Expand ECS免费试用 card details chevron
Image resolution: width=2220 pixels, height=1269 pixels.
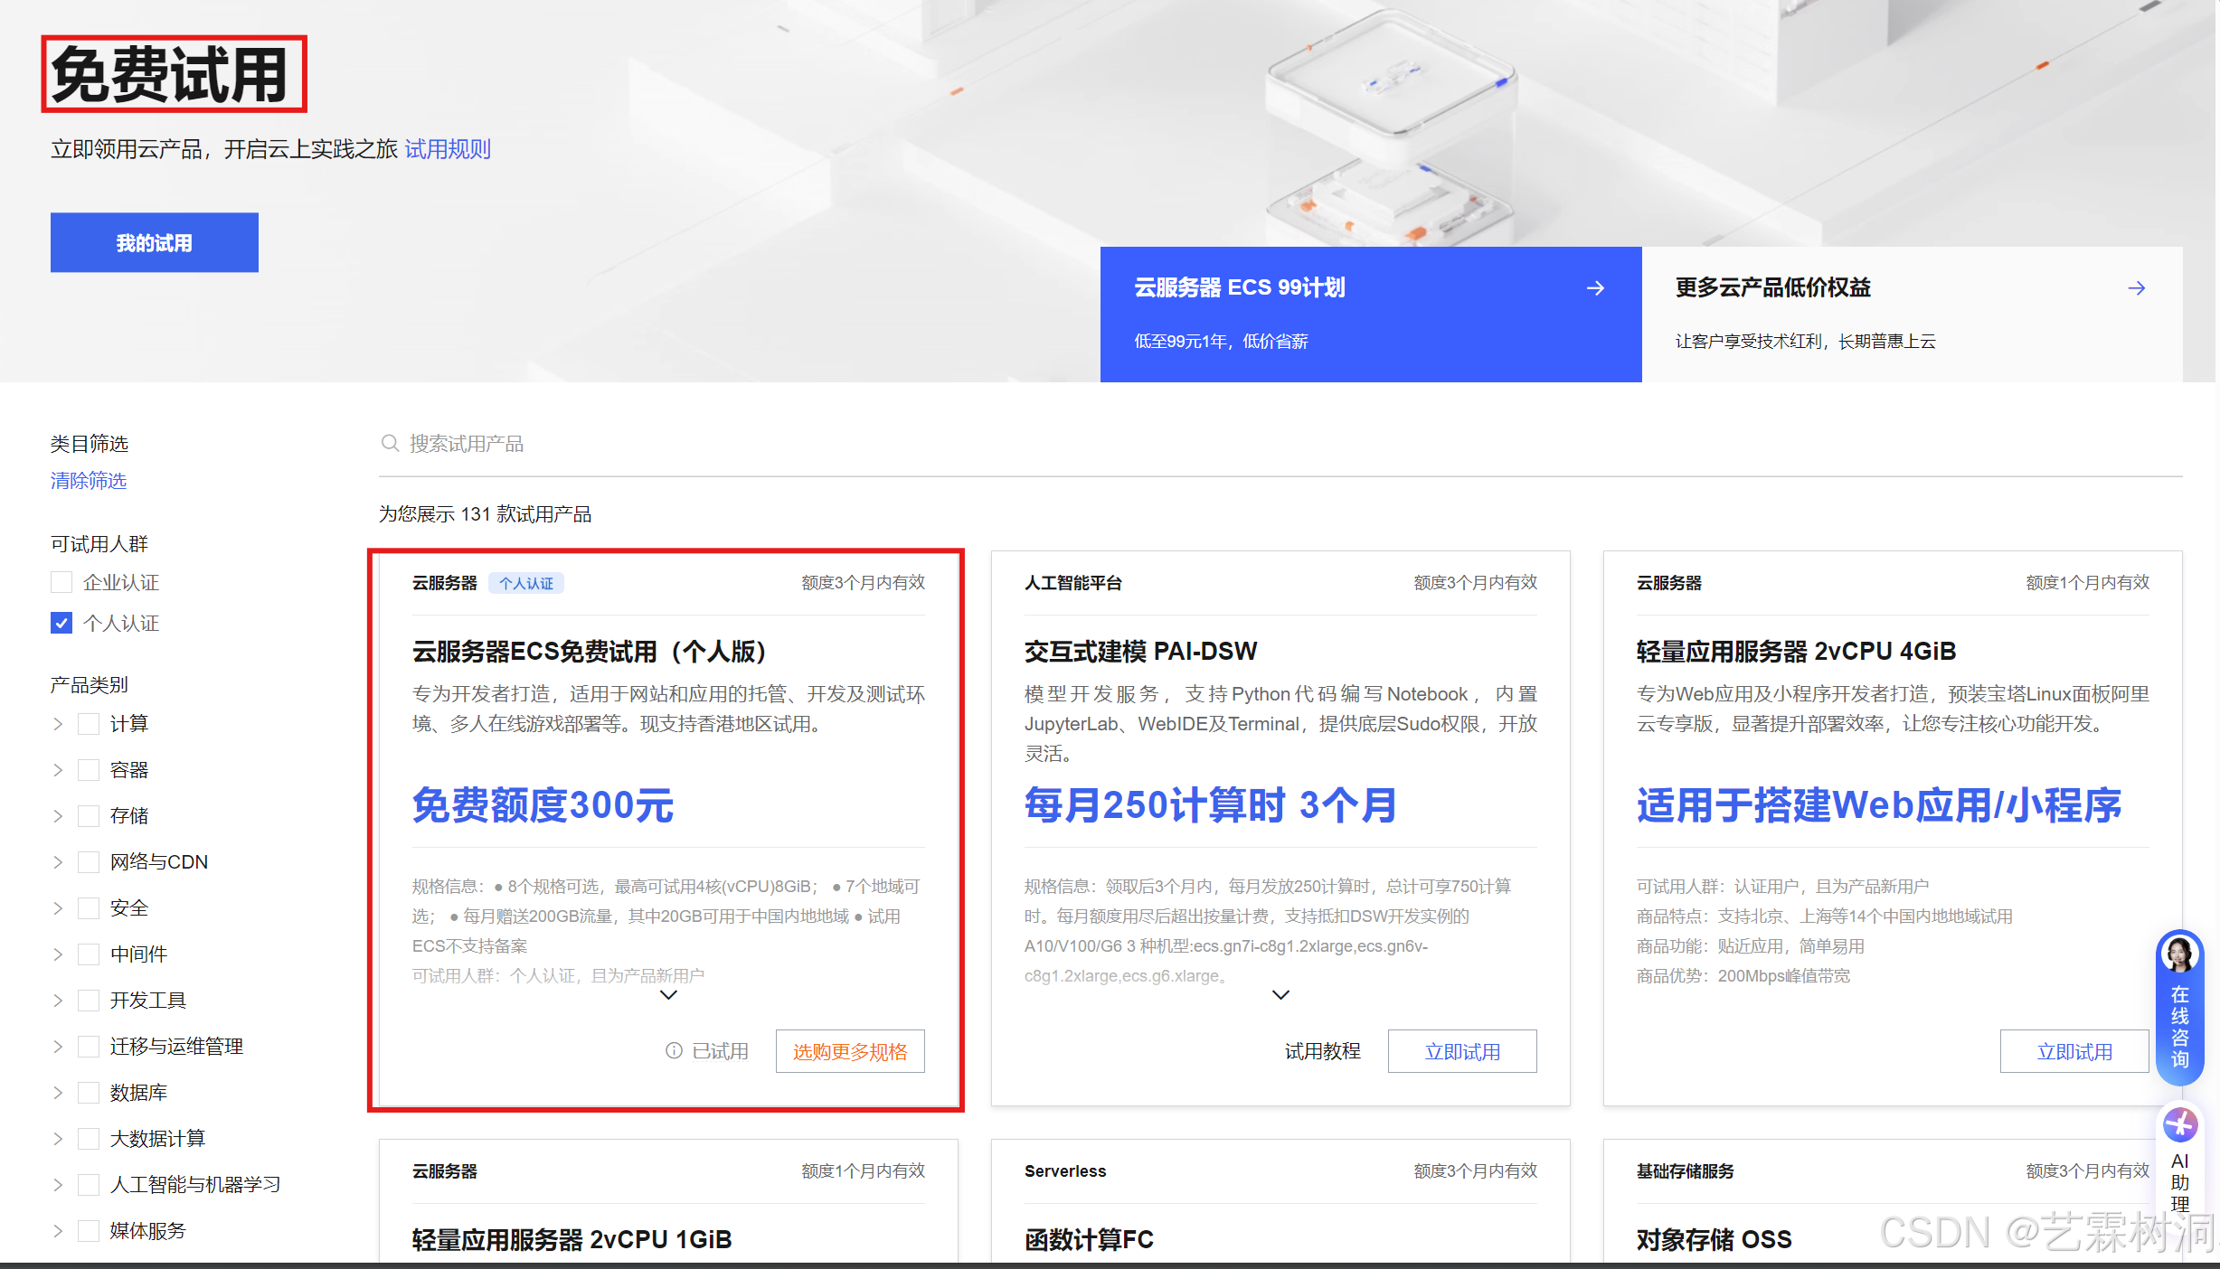668,995
